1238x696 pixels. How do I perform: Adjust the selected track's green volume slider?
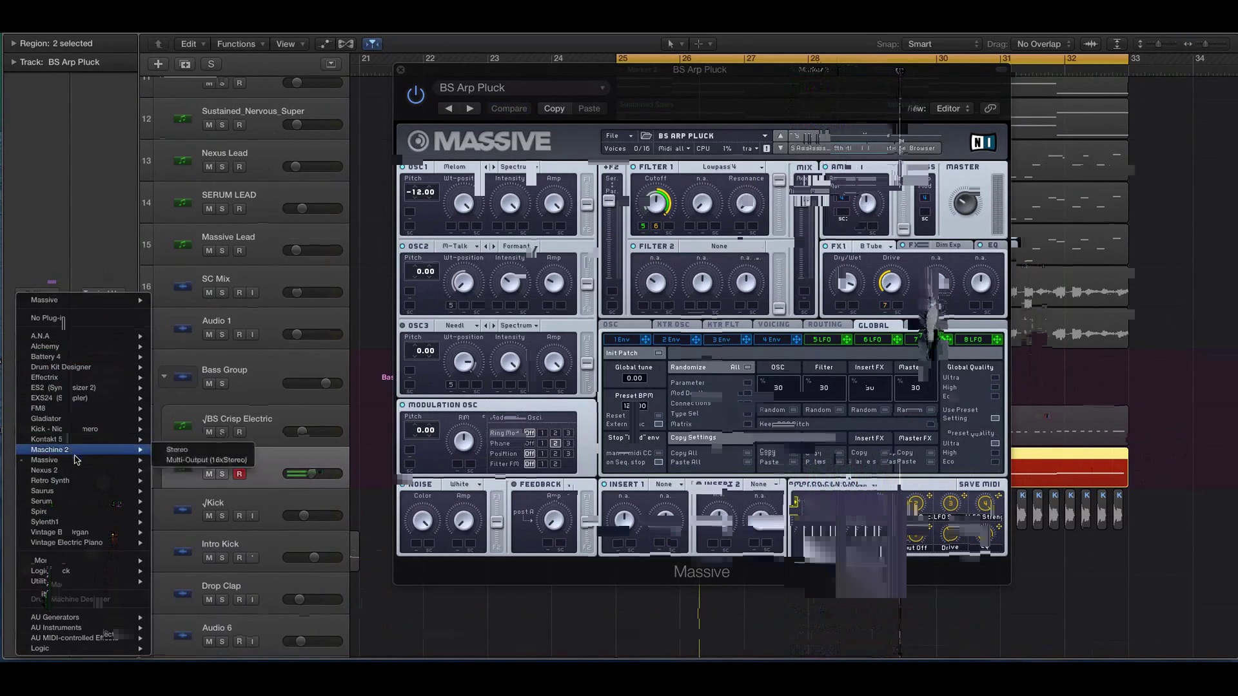click(x=312, y=474)
